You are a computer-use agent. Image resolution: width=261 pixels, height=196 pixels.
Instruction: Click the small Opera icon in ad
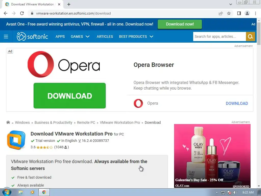[138, 103]
